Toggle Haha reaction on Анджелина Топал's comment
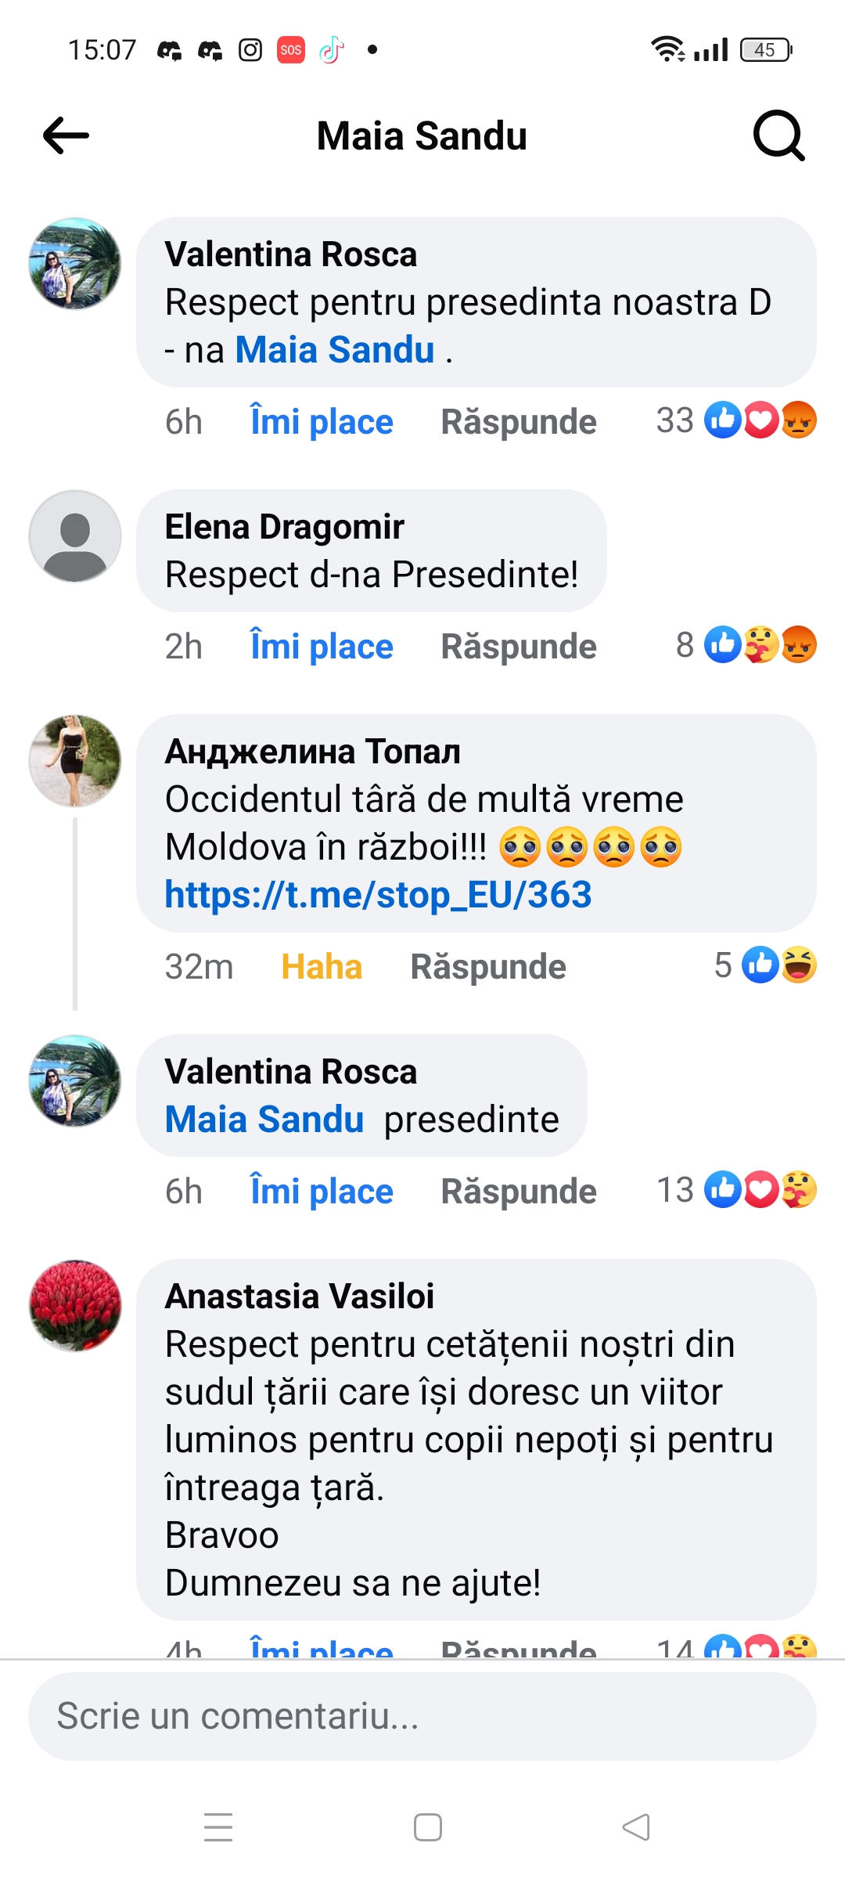Screen dimensions: 845x1879 (321, 967)
